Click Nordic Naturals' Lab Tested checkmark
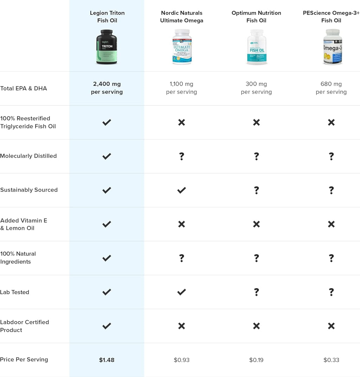This screenshot has width=360, height=377. (181, 292)
